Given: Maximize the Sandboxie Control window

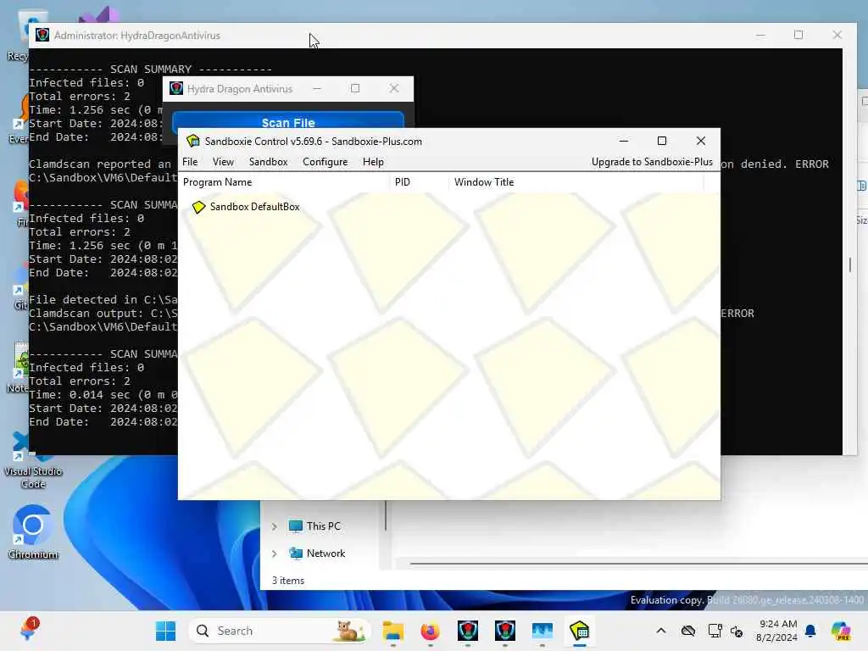Looking at the screenshot, I should 661,142.
